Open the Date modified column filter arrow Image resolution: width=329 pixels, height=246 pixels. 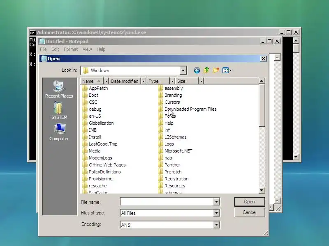click(x=144, y=81)
